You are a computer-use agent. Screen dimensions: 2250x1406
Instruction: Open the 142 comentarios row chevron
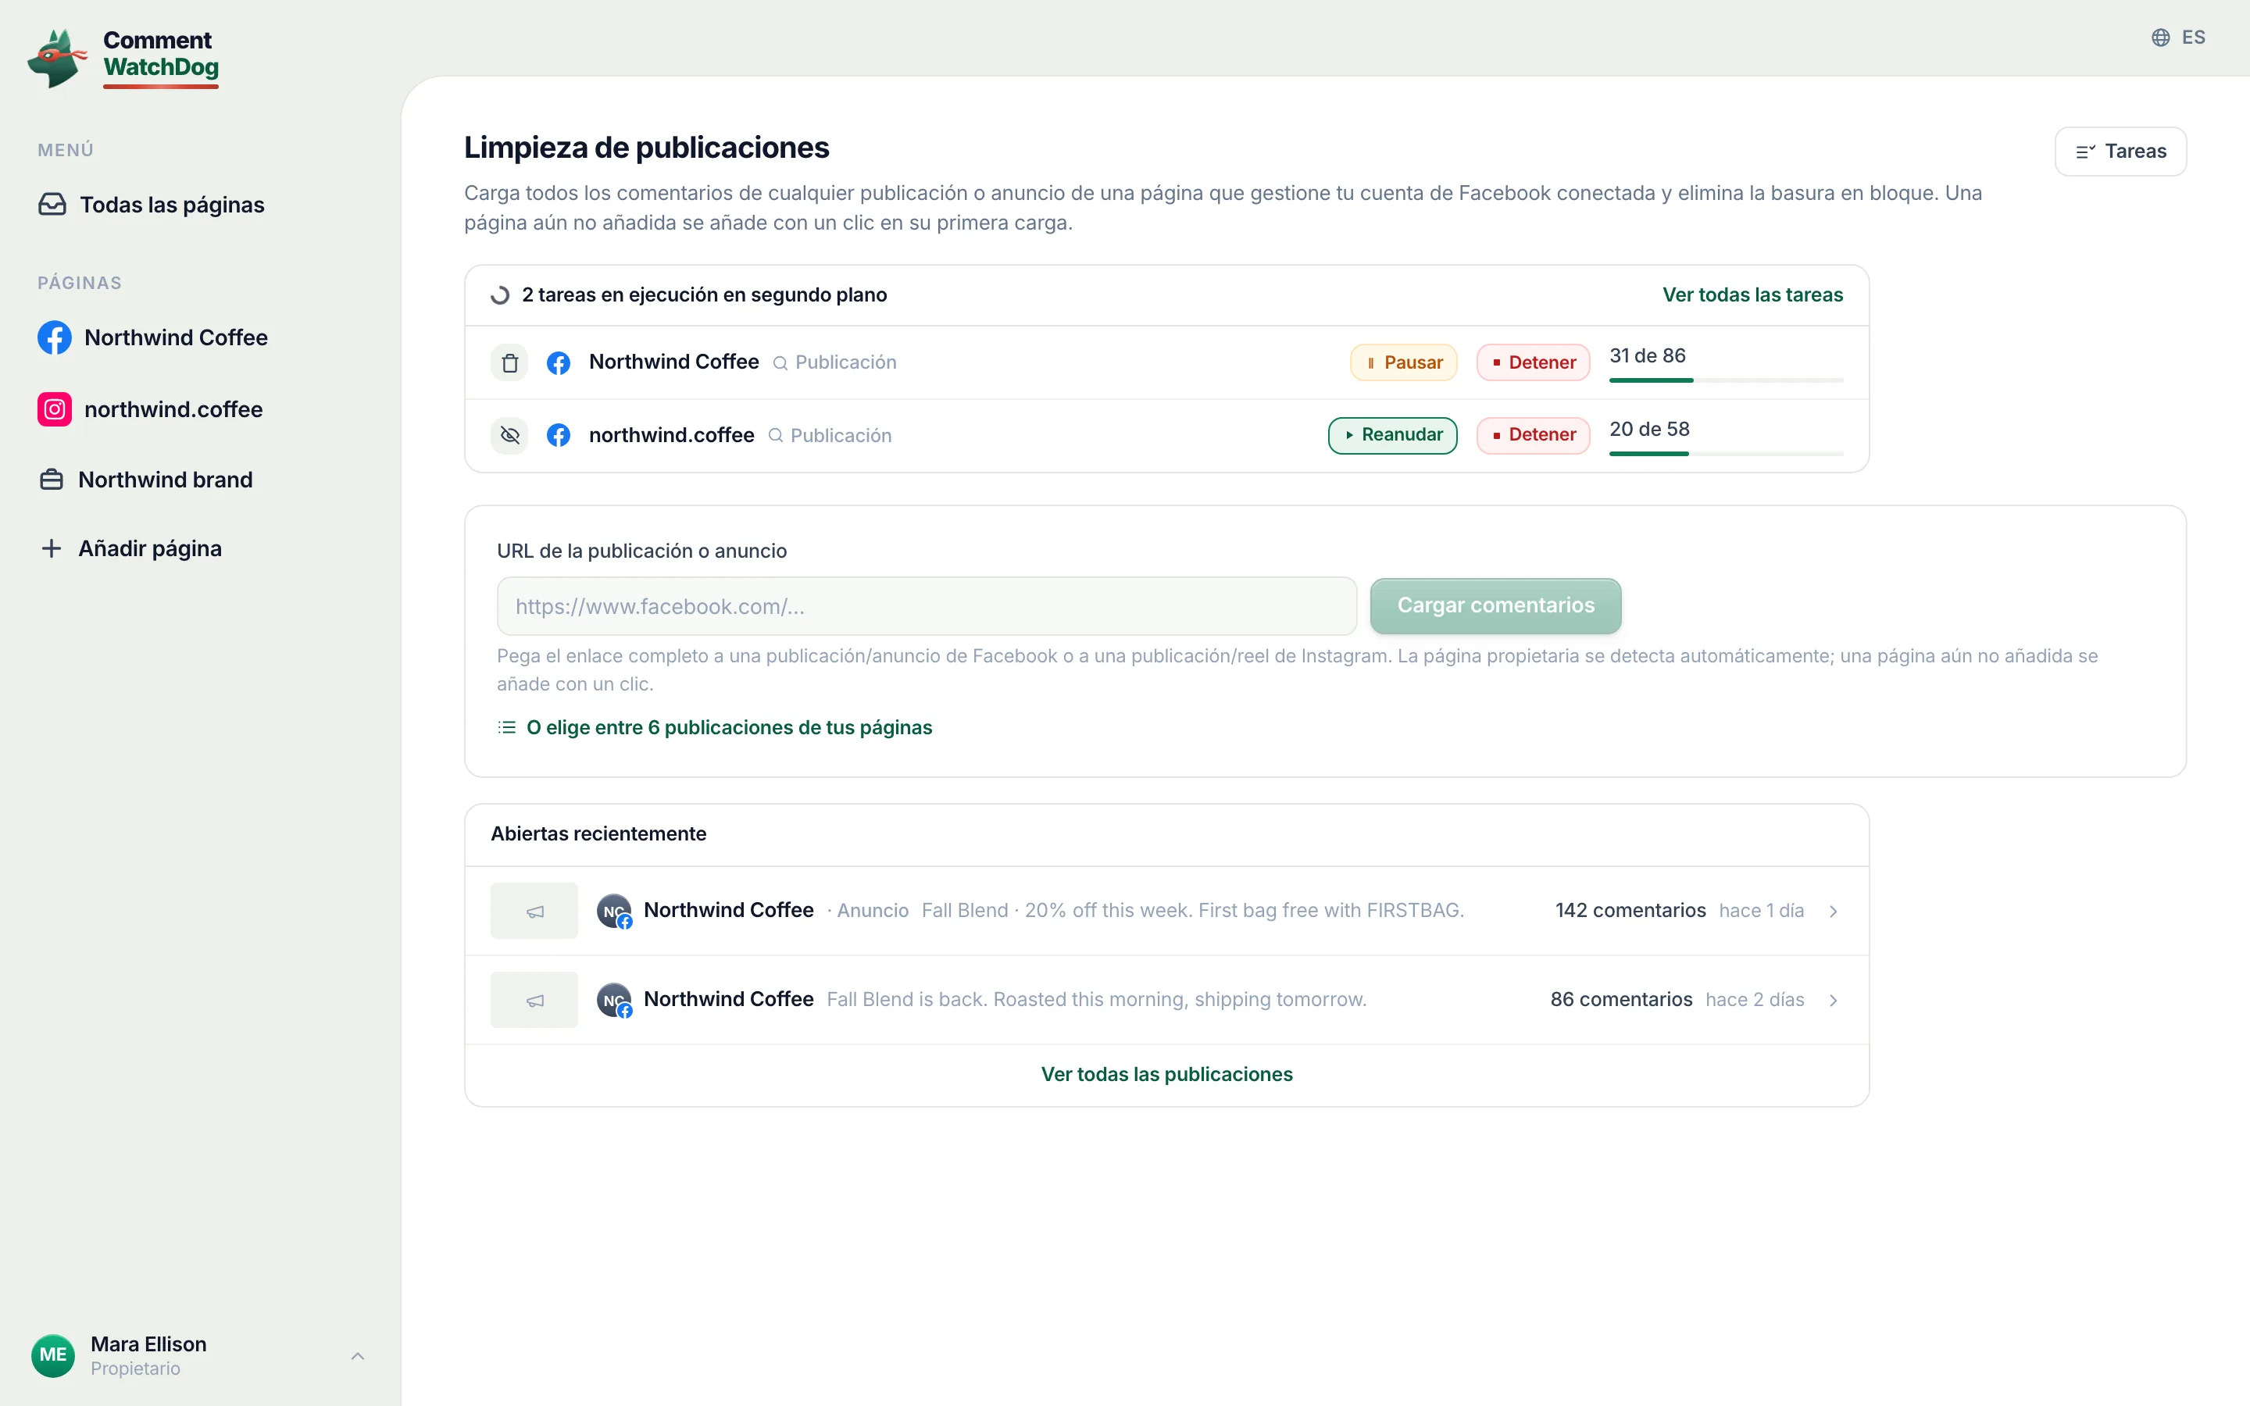(1834, 912)
